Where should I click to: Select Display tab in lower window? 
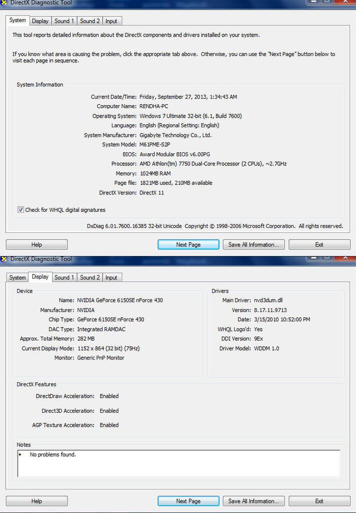point(40,277)
